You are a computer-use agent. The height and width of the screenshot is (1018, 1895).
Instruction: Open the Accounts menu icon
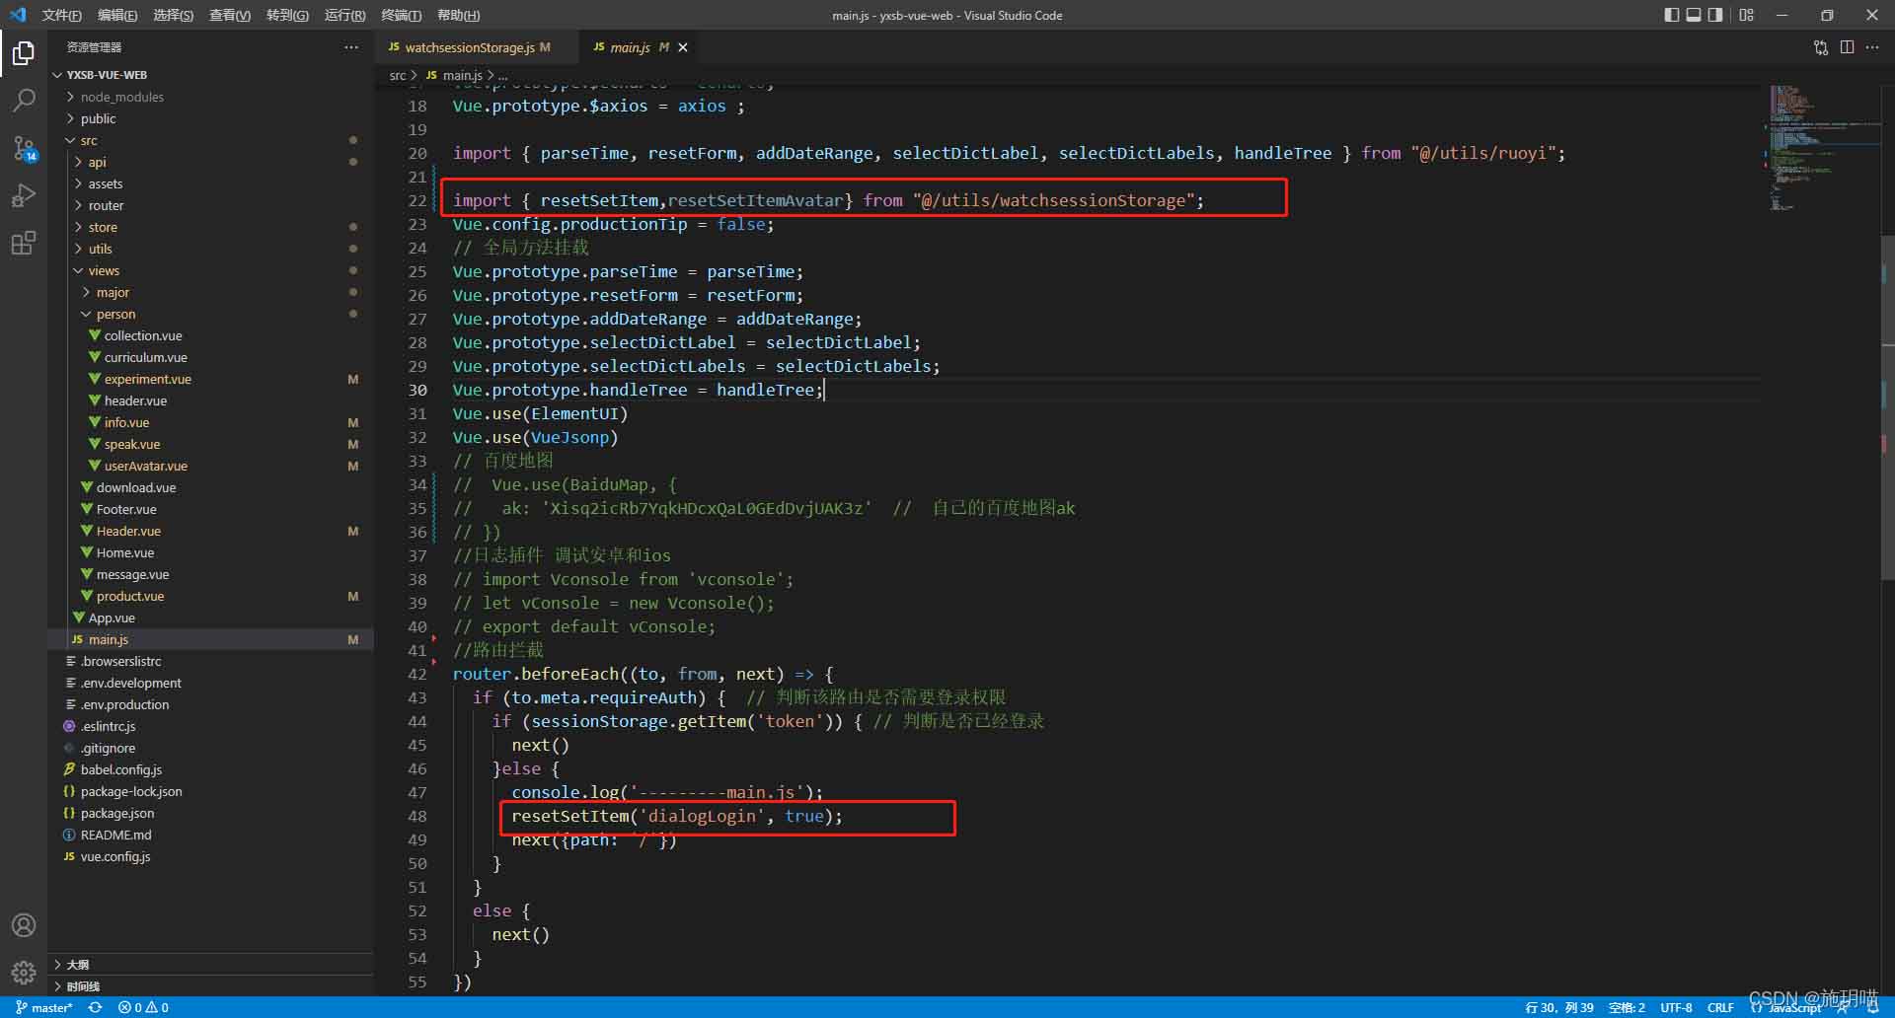coord(24,925)
